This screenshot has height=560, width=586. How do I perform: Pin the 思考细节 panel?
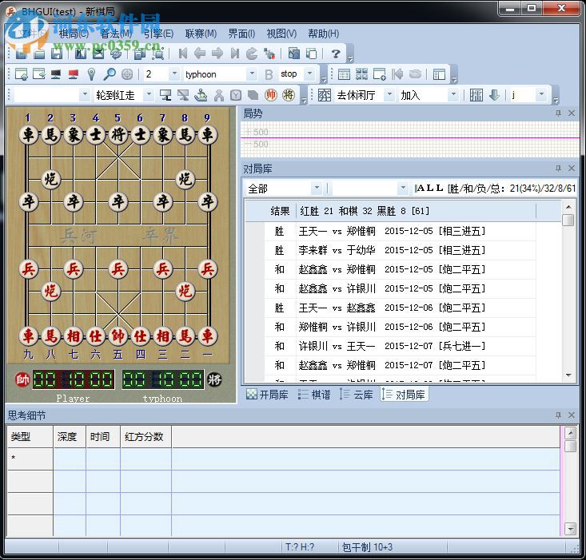558,415
